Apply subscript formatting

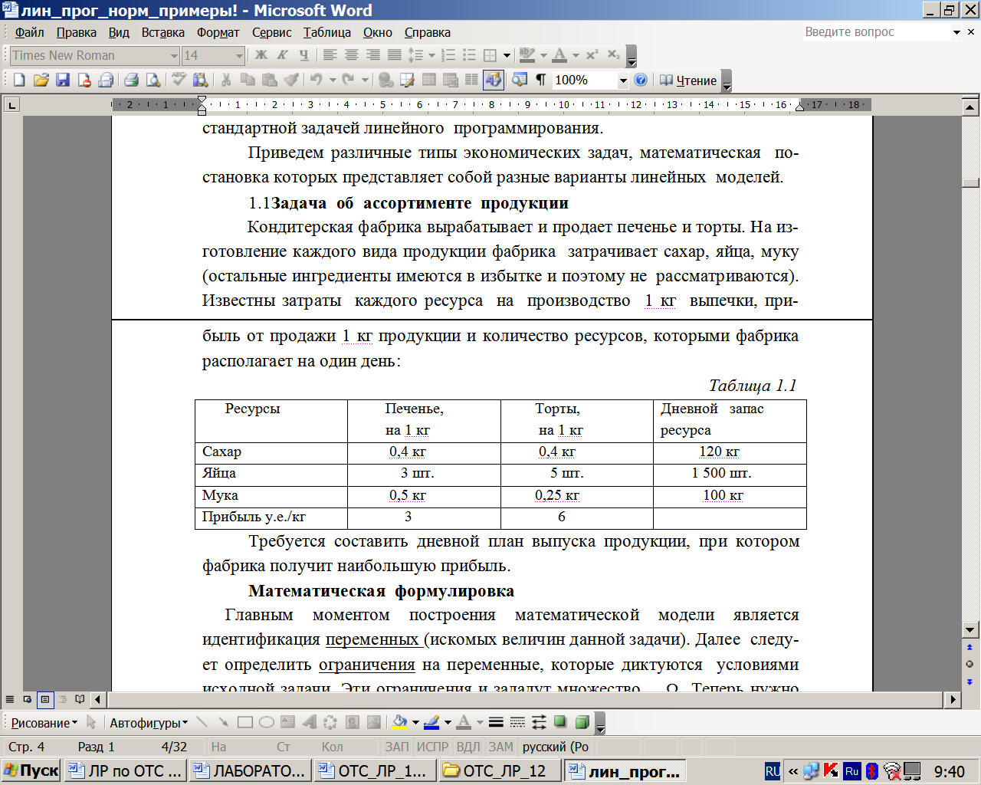click(x=613, y=55)
